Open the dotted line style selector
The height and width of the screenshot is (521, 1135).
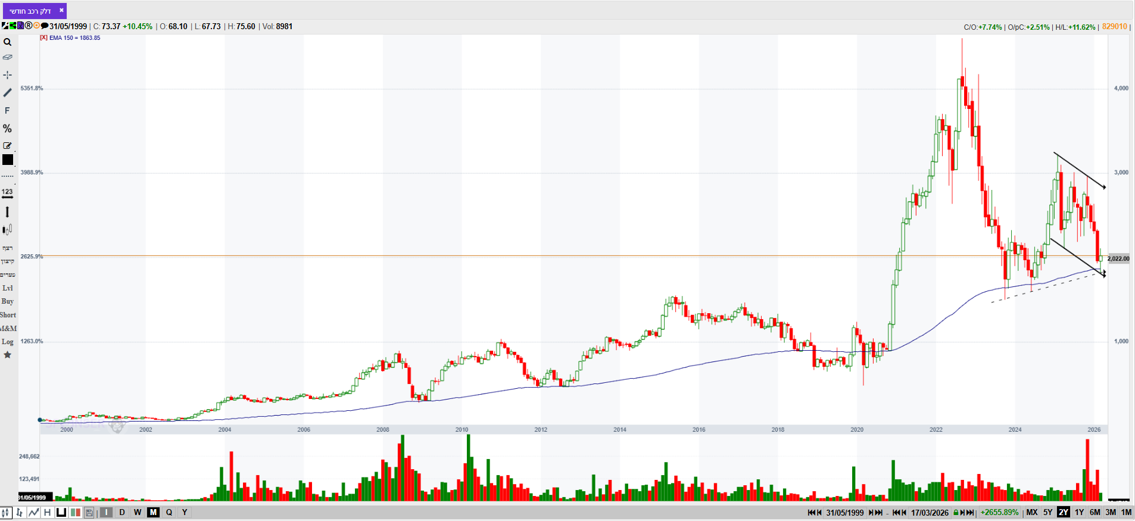[7, 176]
